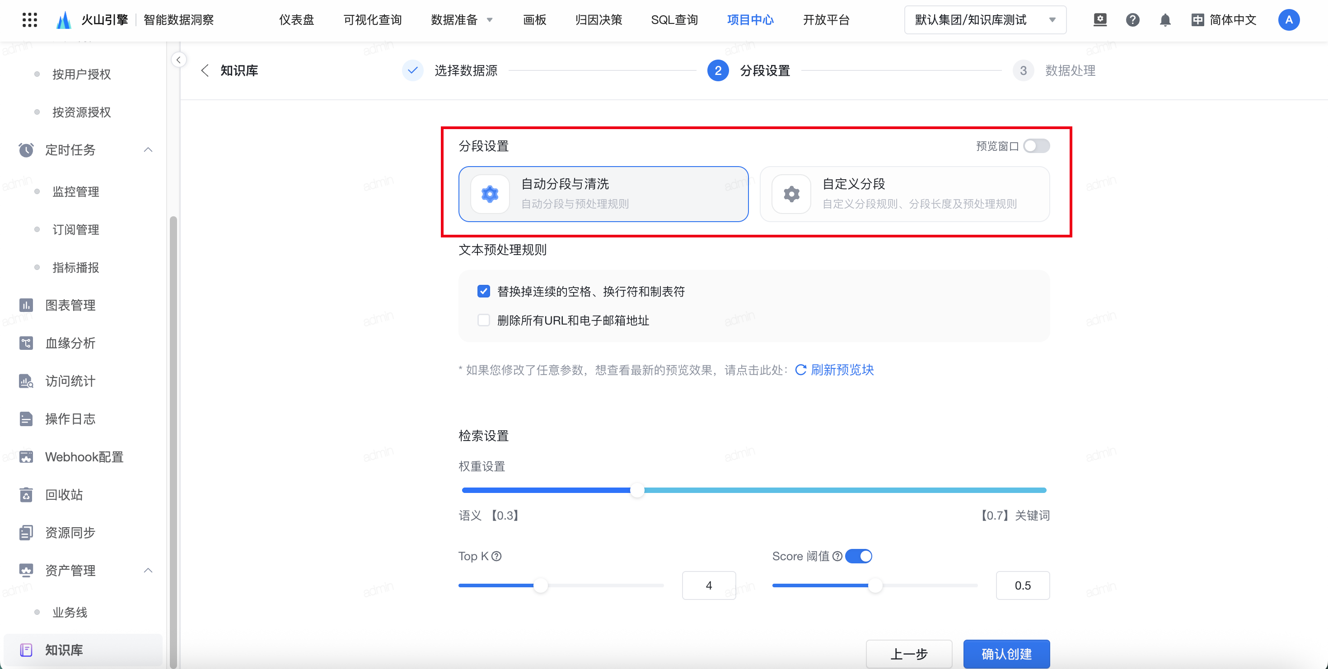Collapse the sidebar with the chevron handle

178,60
